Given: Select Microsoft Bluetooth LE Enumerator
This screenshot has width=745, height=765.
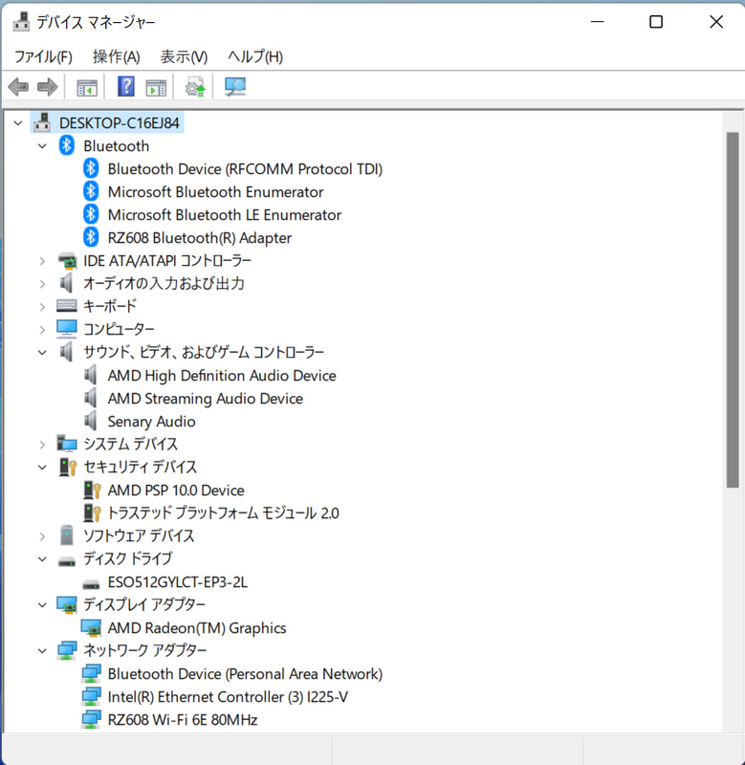Looking at the screenshot, I should tap(225, 214).
